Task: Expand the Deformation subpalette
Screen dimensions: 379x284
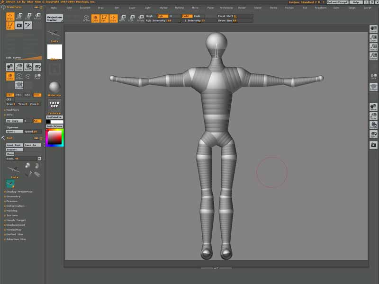Action: tap(15, 206)
